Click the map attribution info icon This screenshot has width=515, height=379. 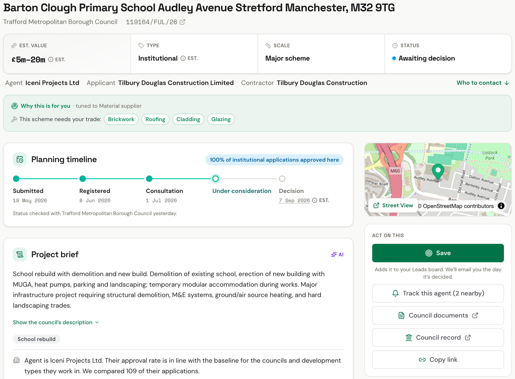pos(501,206)
